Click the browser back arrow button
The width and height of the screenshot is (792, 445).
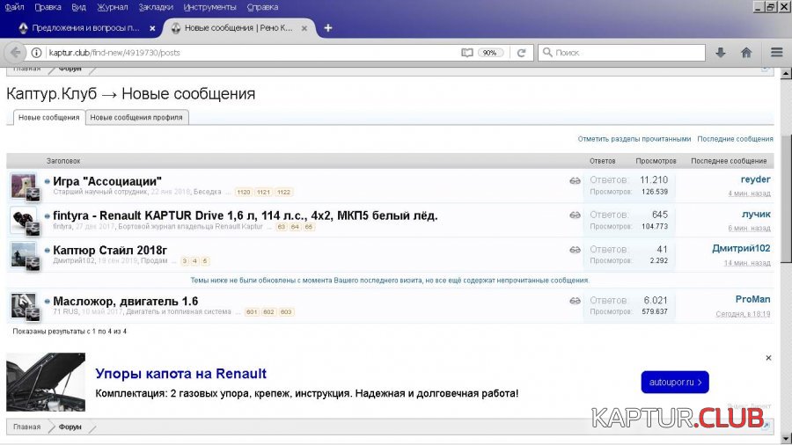[x=15, y=52]
